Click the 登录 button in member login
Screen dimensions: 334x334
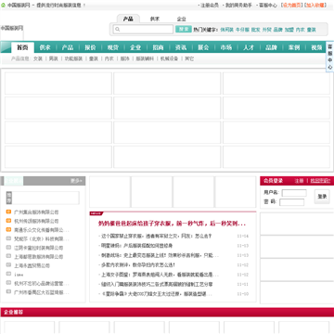point(322,197)
